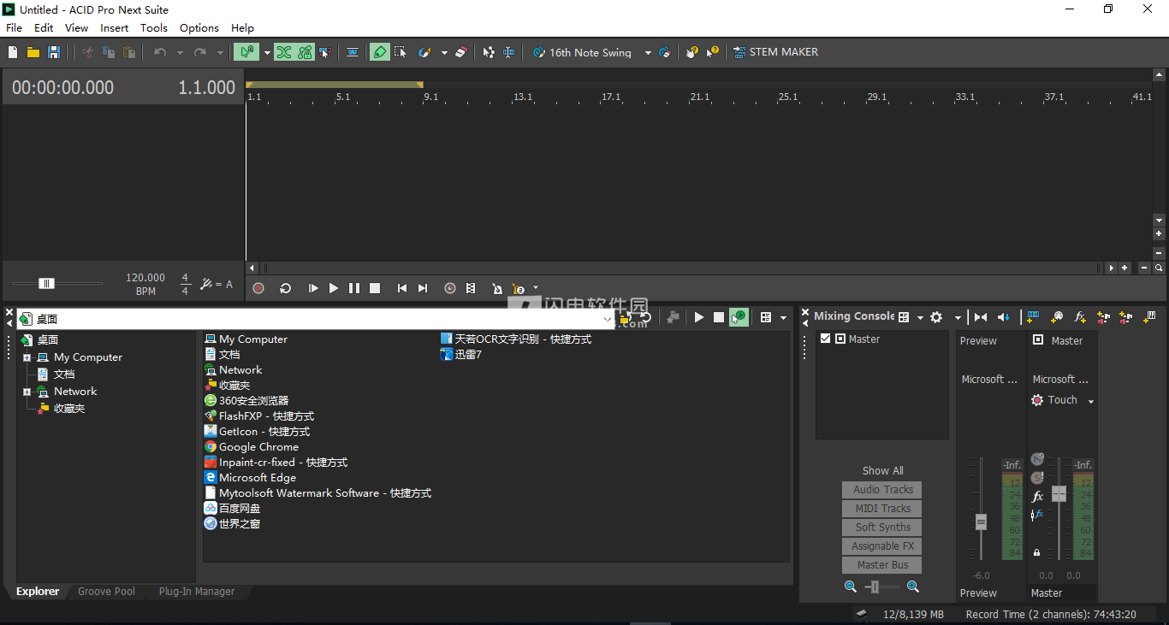The height and width of the screenshot is (625, 1169).
Task: Open the File menu
Action: click(x=14, y=27)
